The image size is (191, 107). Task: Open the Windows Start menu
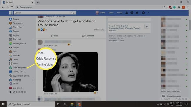click(x=3, y=104)
